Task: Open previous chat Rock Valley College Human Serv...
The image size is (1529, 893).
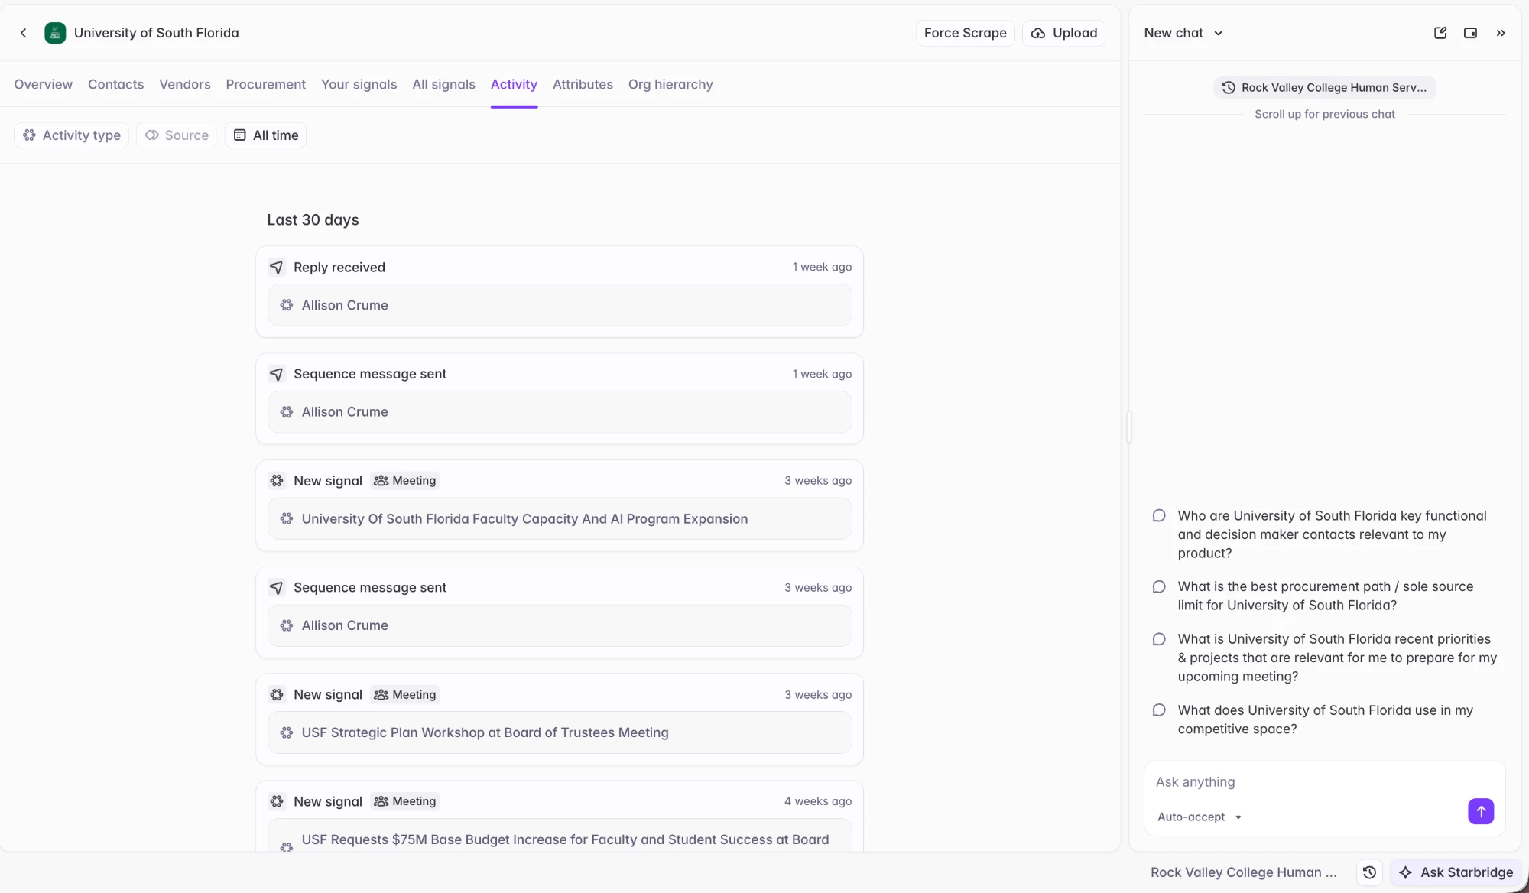Action: click(1324, 87)
